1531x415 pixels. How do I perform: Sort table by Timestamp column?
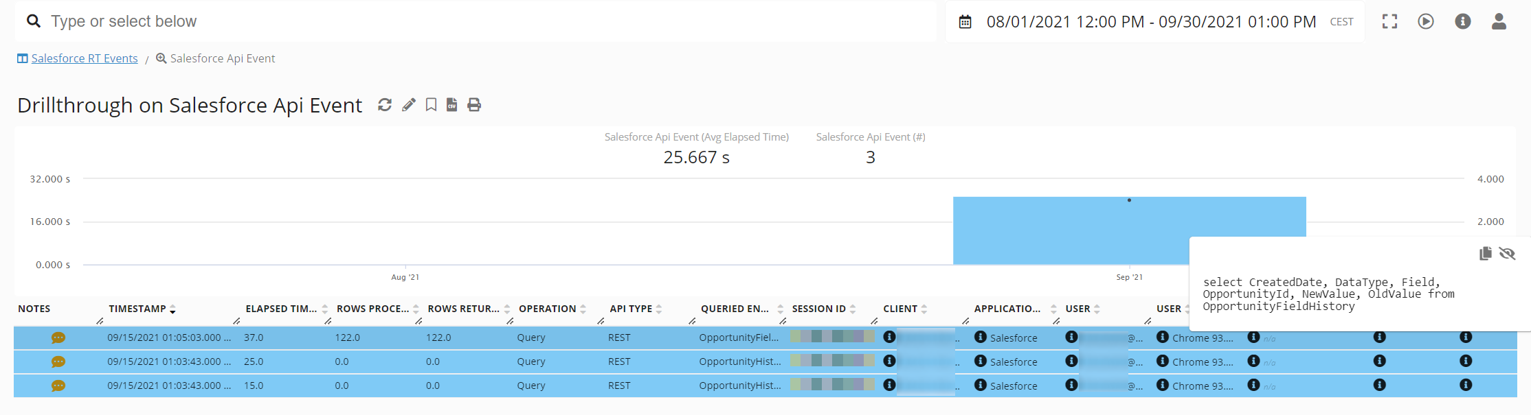click(x=137, y=309)
